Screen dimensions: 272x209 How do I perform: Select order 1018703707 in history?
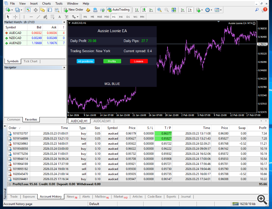coord(137,133)
